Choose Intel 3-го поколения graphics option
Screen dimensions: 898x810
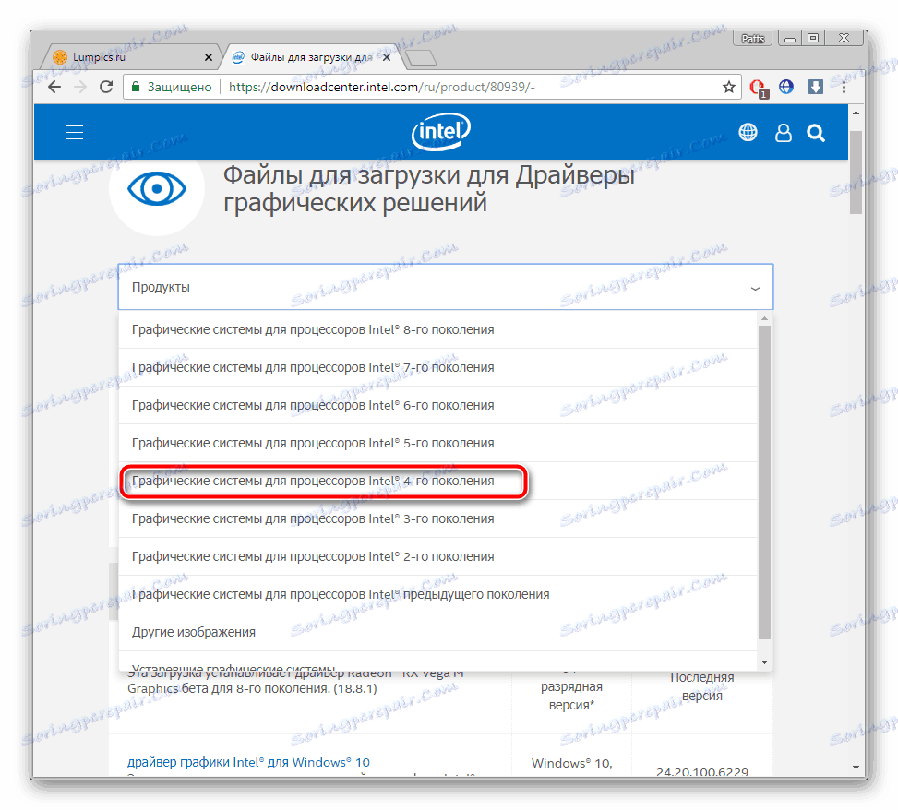tap(437, 518)
